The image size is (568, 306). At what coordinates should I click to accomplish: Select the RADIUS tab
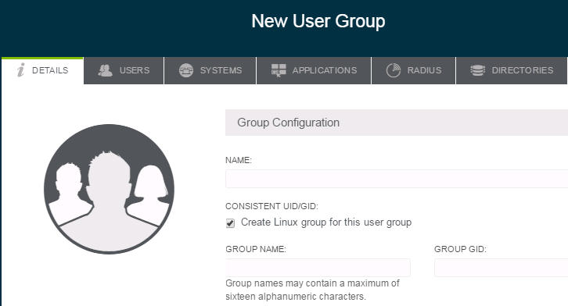click(x=413, y=70)
